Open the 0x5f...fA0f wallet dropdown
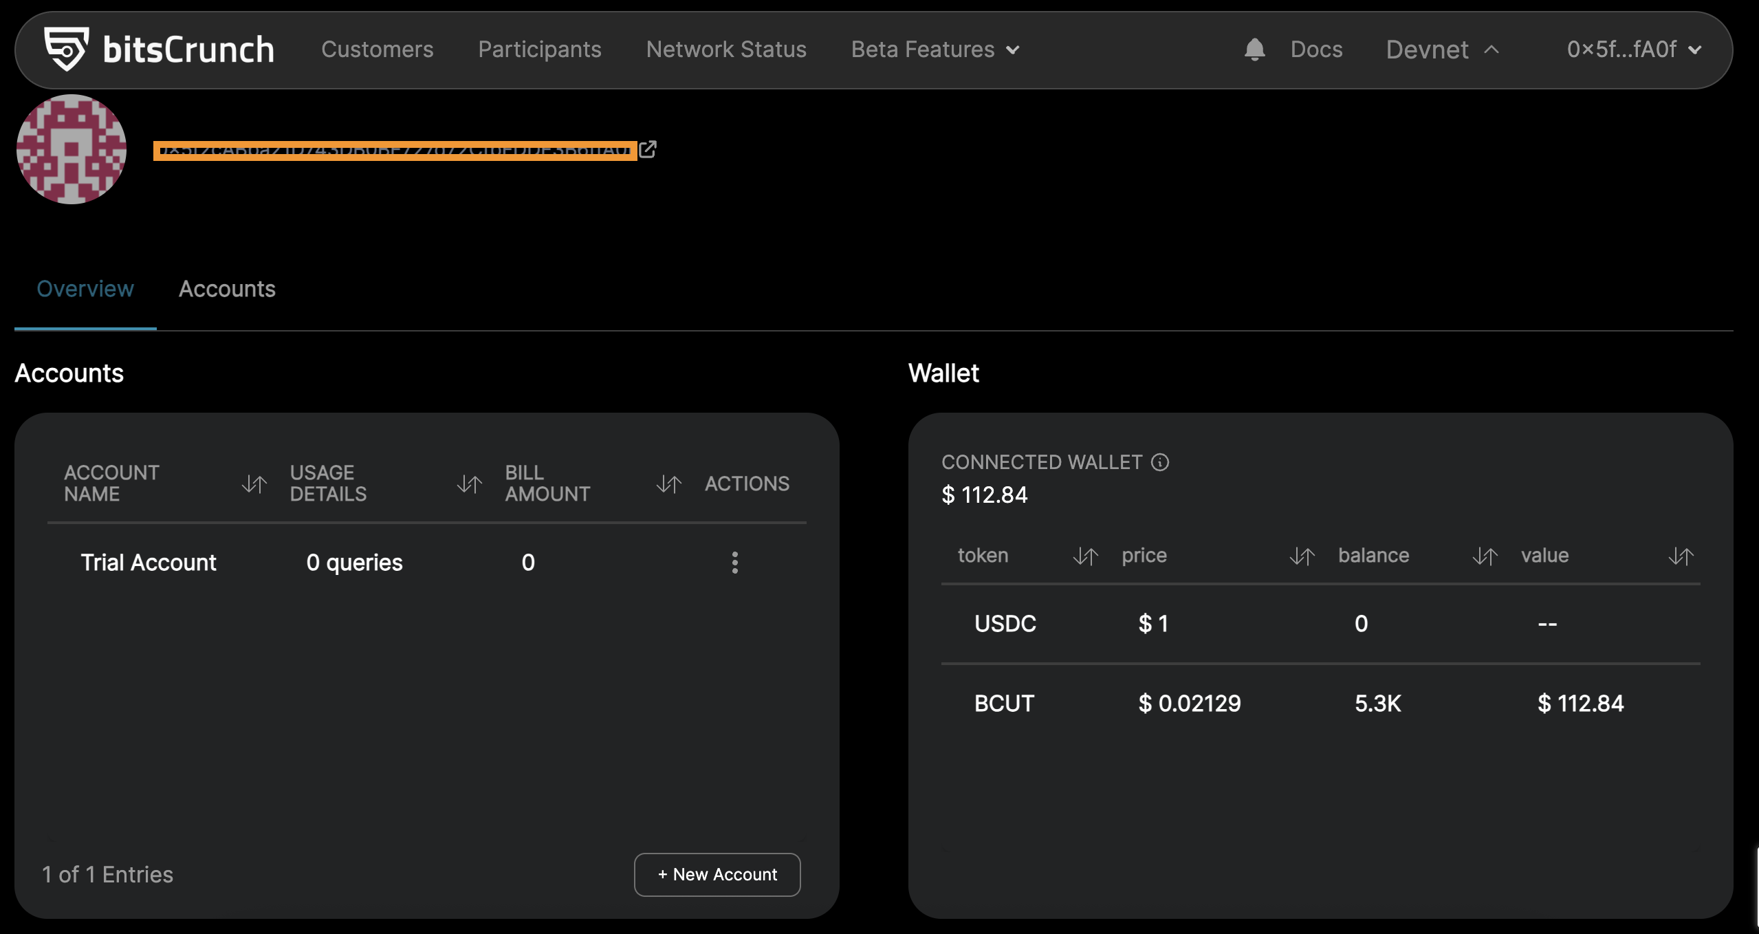The height and width of the screenshot is (934, 1759). tap(1634, 50)
